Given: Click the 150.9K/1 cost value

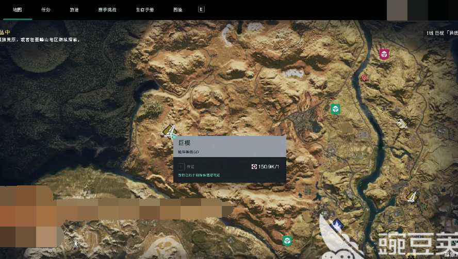Looking at the screenshot, I should tap(268, 166).
